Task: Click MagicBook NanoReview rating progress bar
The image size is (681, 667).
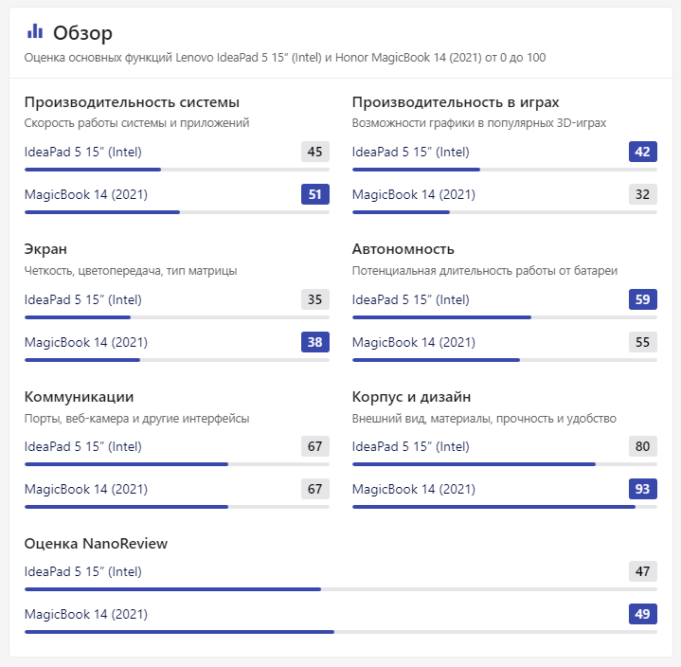Action: click(x=341, y=632)
